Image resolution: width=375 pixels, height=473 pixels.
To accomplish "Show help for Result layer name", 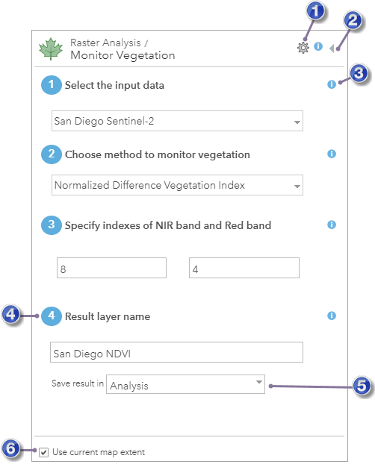I will (332, 316).
